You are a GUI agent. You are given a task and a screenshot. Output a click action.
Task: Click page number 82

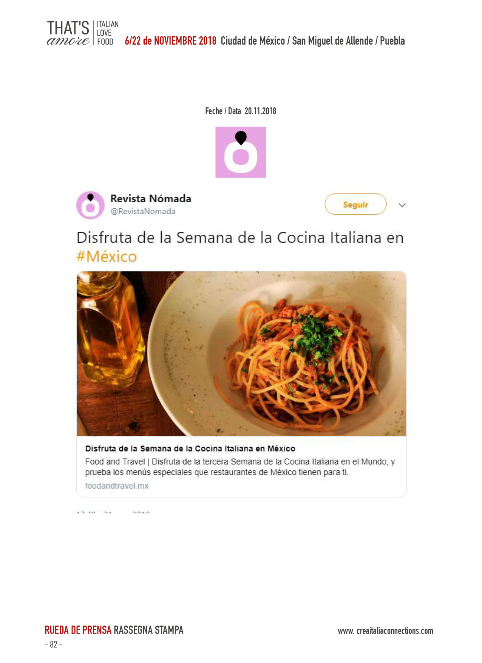click(53, 644)
